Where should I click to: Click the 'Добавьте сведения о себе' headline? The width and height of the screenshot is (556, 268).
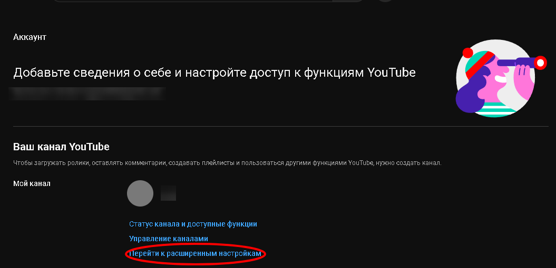click(214, 73)
